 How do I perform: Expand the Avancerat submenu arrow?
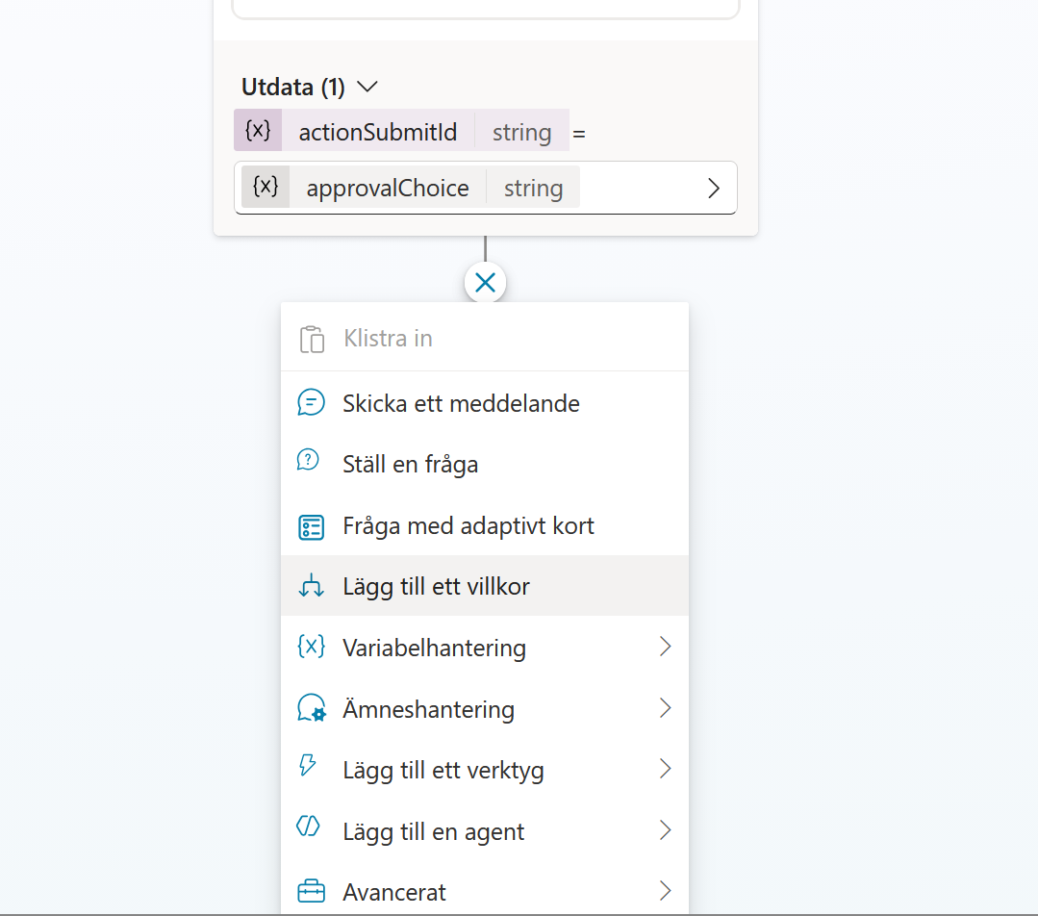666,891
